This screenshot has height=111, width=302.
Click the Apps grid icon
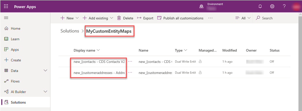point(6,50)
